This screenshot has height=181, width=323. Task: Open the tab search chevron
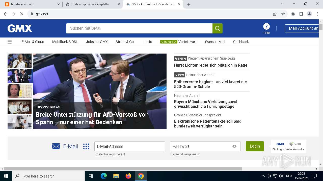point(282,4)
